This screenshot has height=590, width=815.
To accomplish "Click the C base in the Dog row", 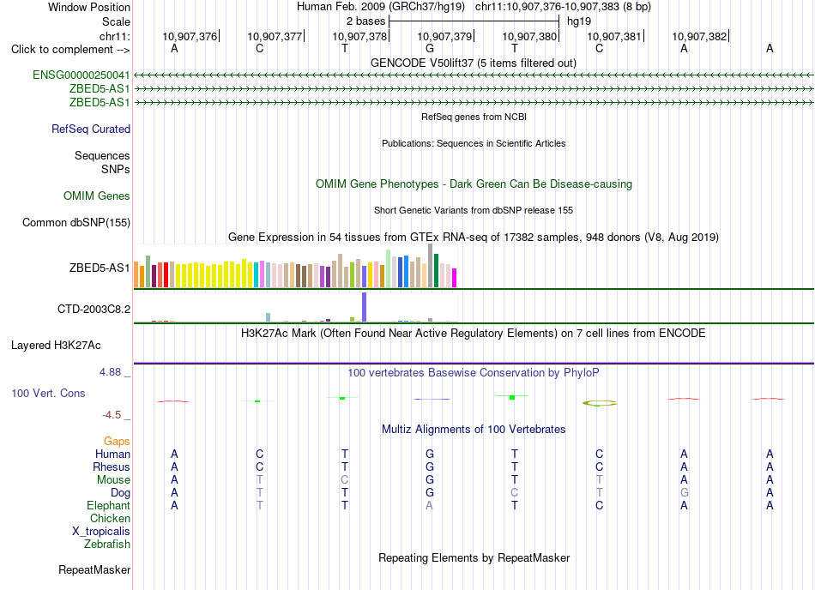I will coord(514,492).
